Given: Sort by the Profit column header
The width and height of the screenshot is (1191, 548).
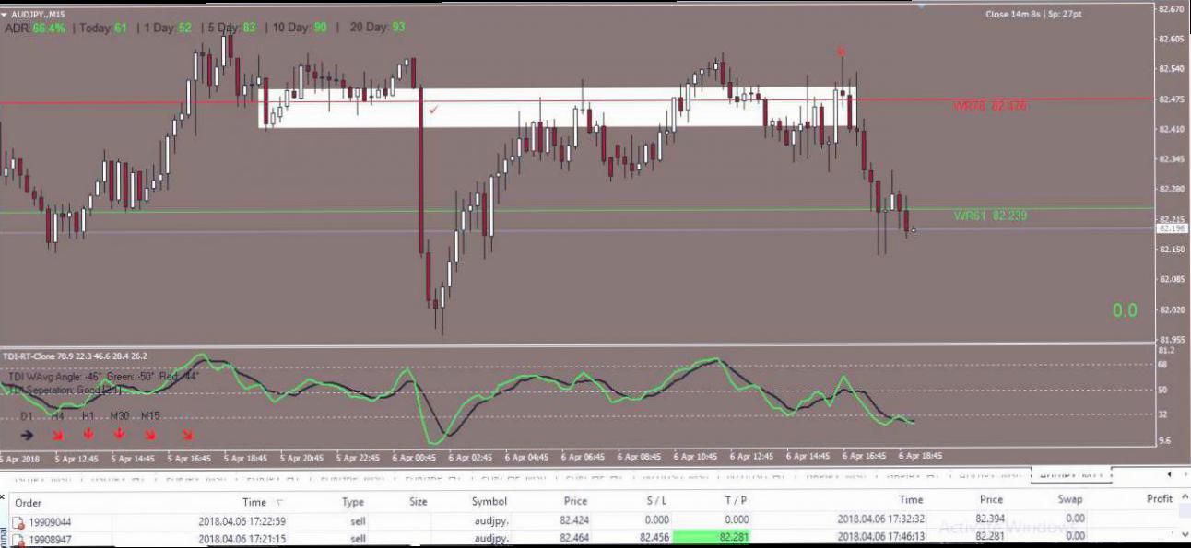Looking at the screenshot, I should [x=1160, y=499].
